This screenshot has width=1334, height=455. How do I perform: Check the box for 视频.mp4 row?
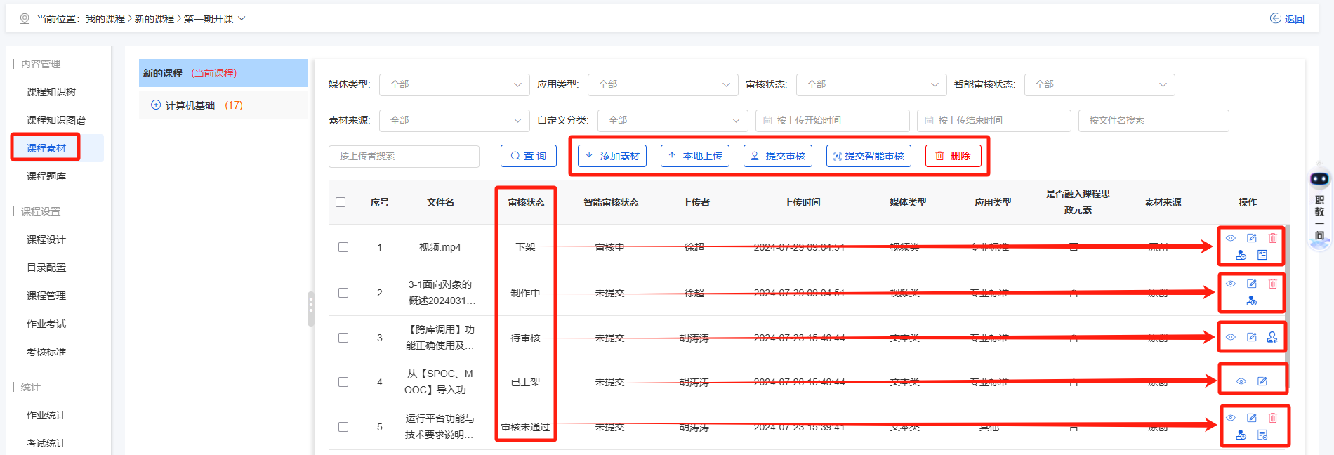(343, 247)
